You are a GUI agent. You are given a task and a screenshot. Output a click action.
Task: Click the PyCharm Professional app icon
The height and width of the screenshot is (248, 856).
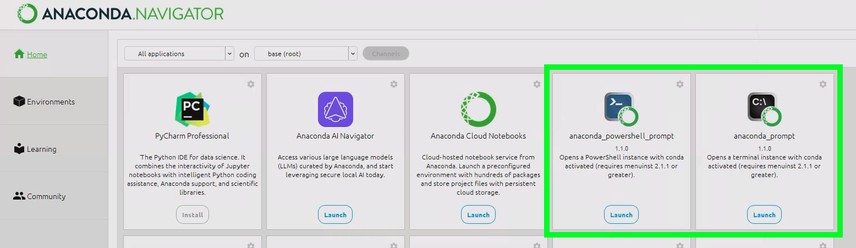click(192, 109)
